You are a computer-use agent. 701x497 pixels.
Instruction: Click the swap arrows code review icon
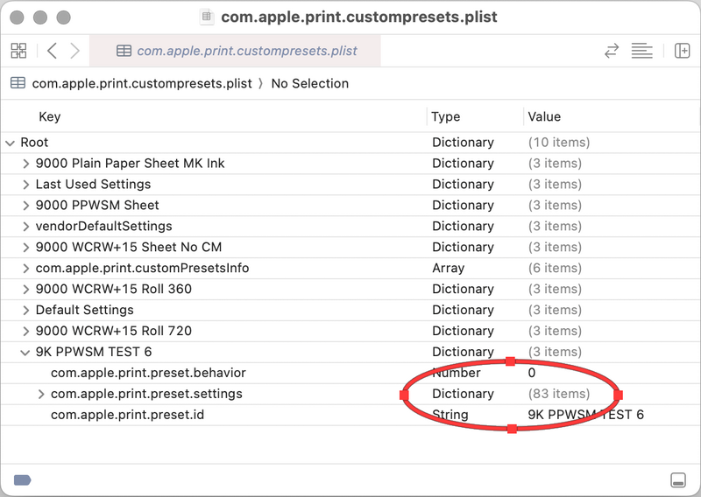pos(612,51)
